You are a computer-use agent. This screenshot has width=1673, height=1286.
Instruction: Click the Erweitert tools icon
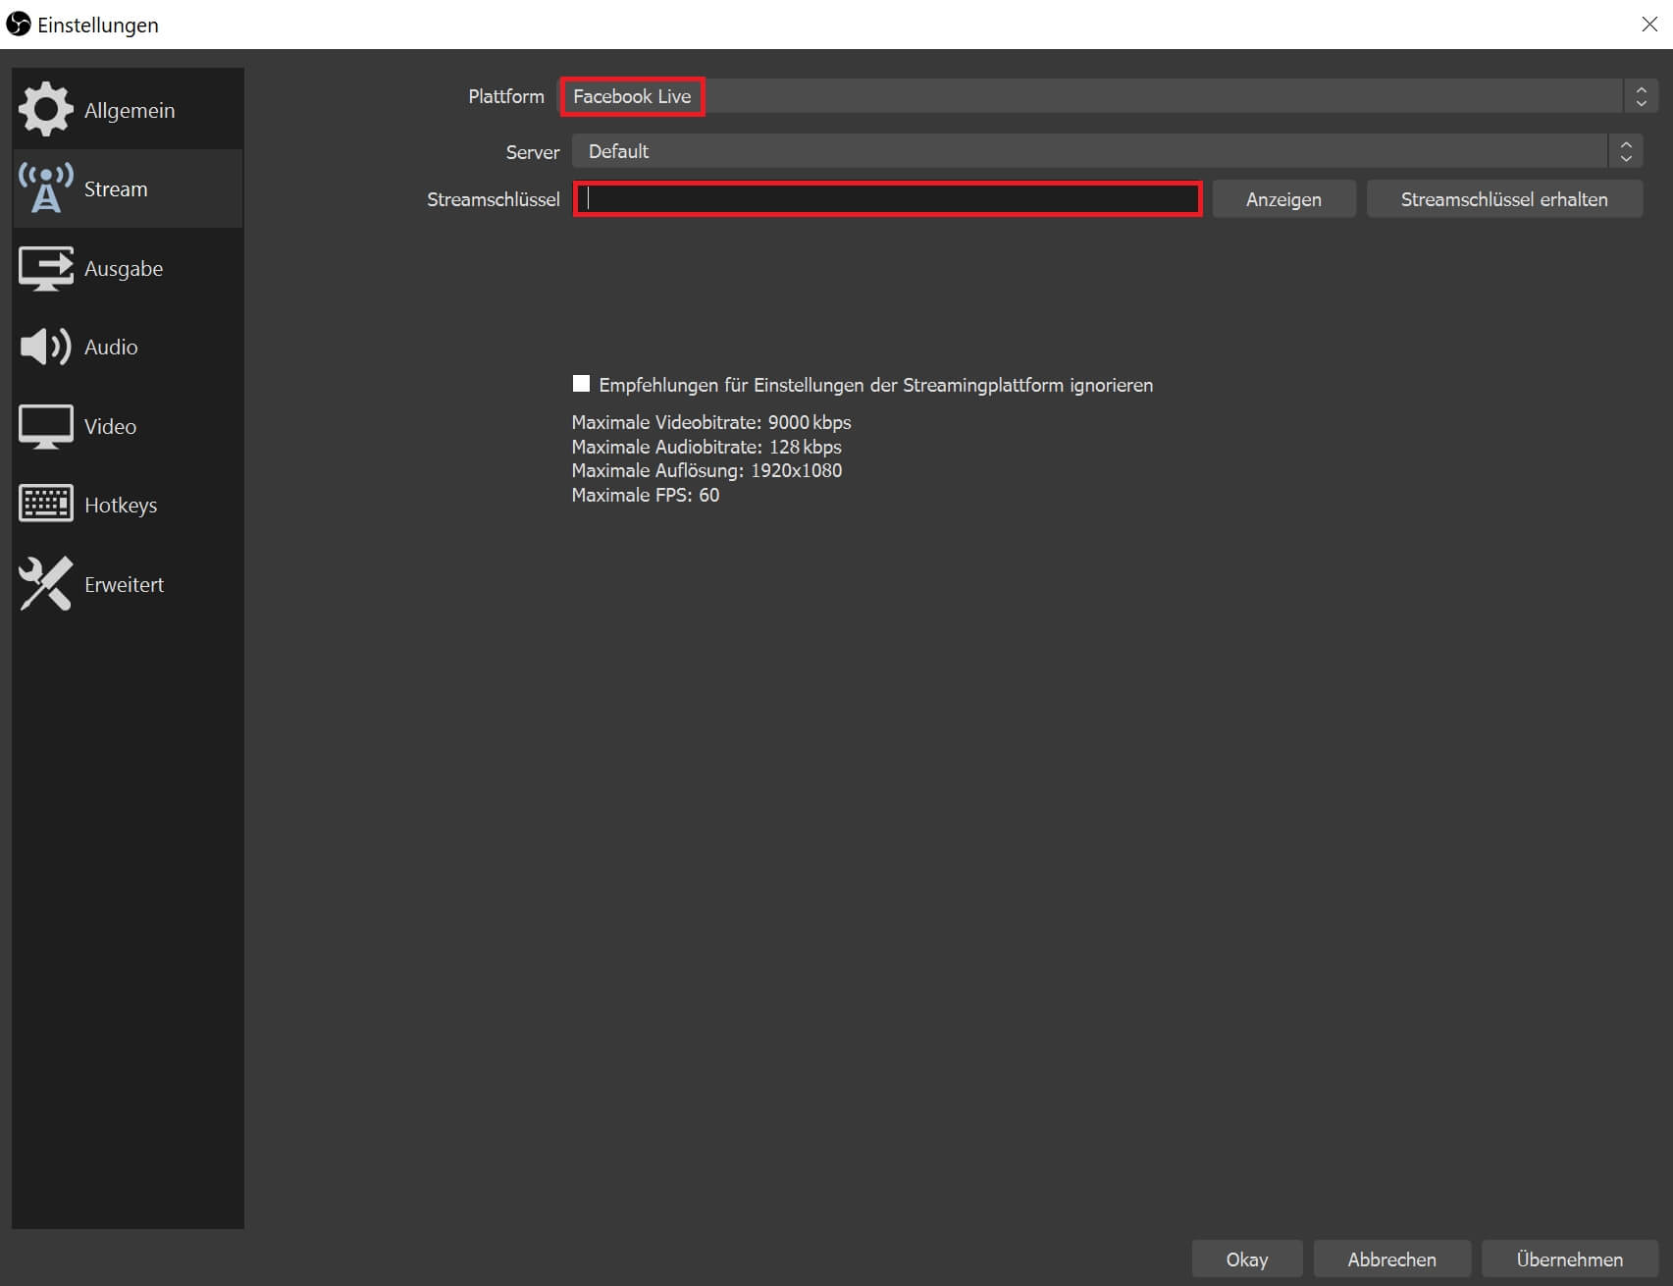pos(45,584)
